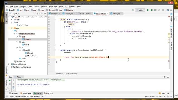The width and height of the screenshot is (178, 100).
Task: Click the editor vertical scrollbar
Action: point(169,53)
